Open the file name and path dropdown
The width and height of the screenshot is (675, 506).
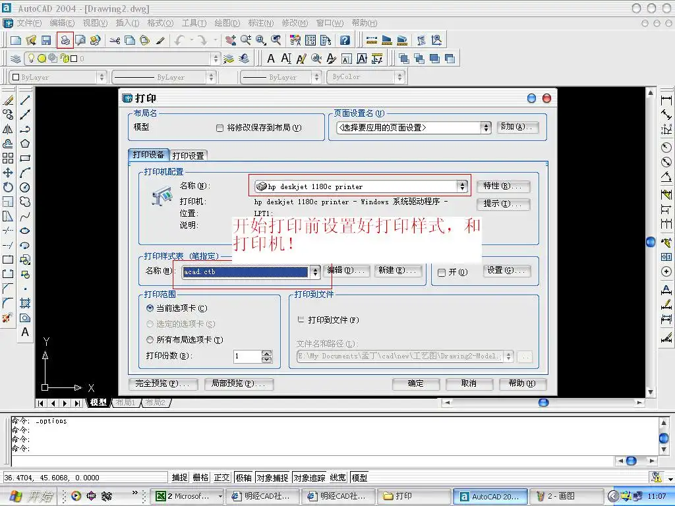point(508,356)
